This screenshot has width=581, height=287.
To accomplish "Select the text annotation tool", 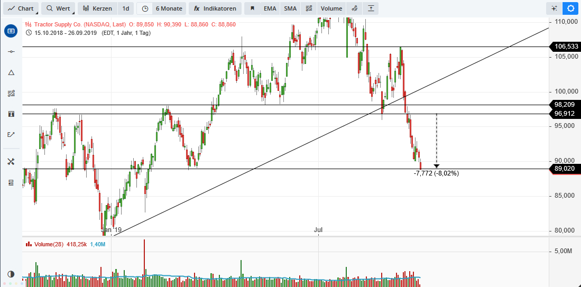I will [x=11, y=114].
